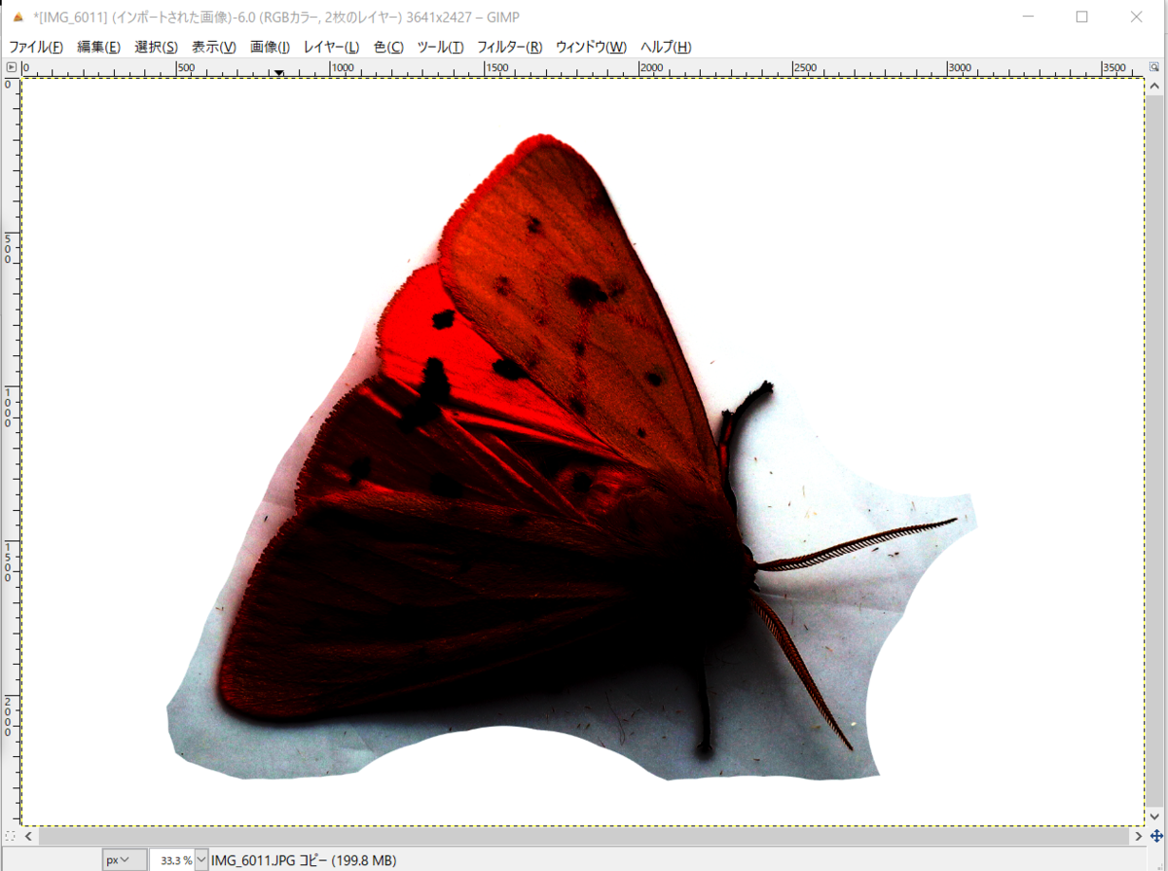Image resolution: width=1168 pixels, height=871 pixels.
Task: Expand the zoom percentage dropdown arrow
Action: coord(201,860)
